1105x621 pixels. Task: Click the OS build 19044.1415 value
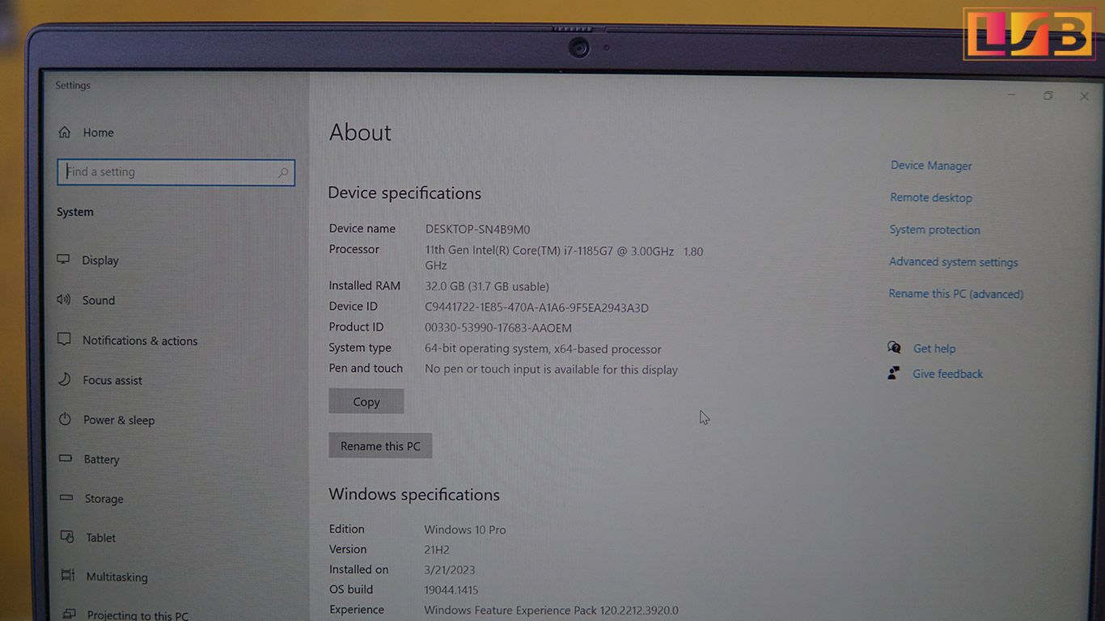[x=451, y=590]
